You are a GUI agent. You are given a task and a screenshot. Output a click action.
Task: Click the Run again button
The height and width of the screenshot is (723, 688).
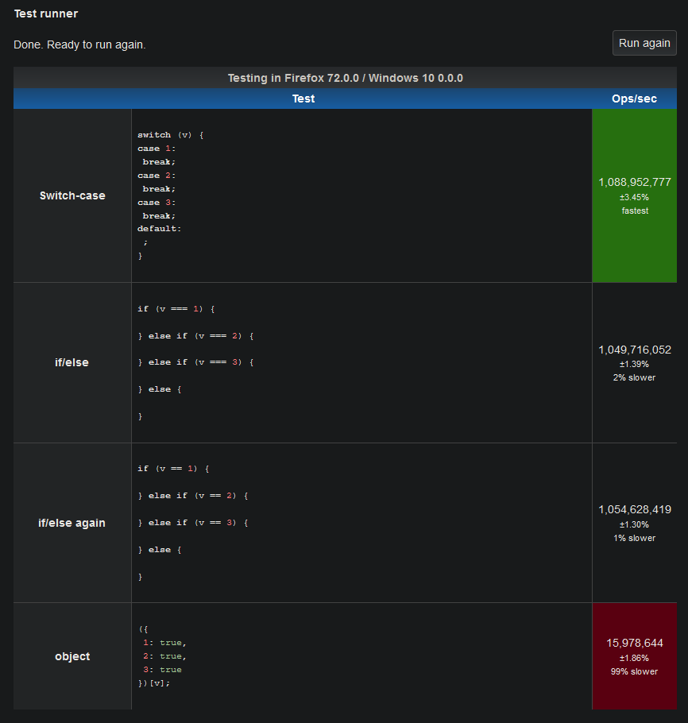click(x=644, y=43)
